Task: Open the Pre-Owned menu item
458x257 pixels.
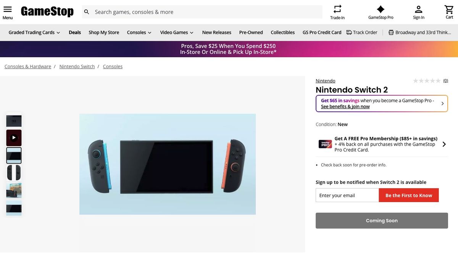Action: click(251, 32)
